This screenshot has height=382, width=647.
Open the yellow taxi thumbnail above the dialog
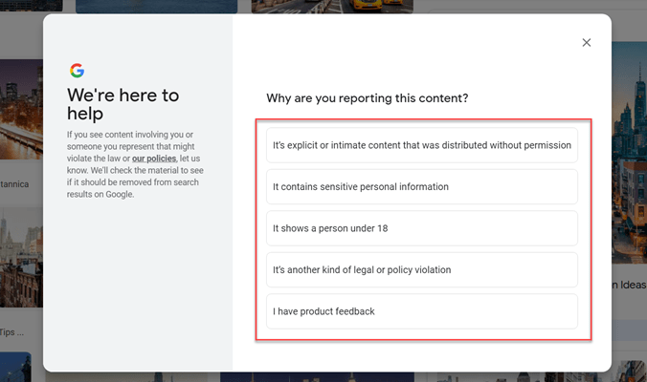tap(332, 7)
